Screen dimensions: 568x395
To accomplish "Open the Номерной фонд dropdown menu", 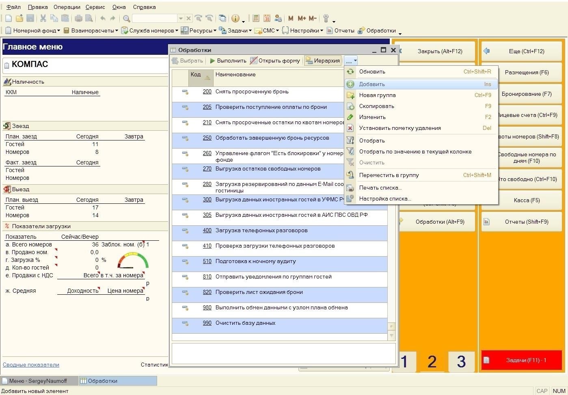I will (x=32, y=30).
